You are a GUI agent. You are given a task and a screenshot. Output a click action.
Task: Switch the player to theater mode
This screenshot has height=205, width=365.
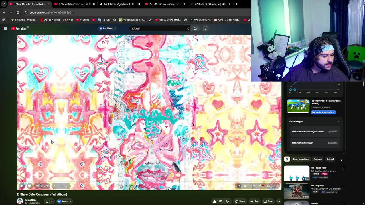click(x=268, y=186)
